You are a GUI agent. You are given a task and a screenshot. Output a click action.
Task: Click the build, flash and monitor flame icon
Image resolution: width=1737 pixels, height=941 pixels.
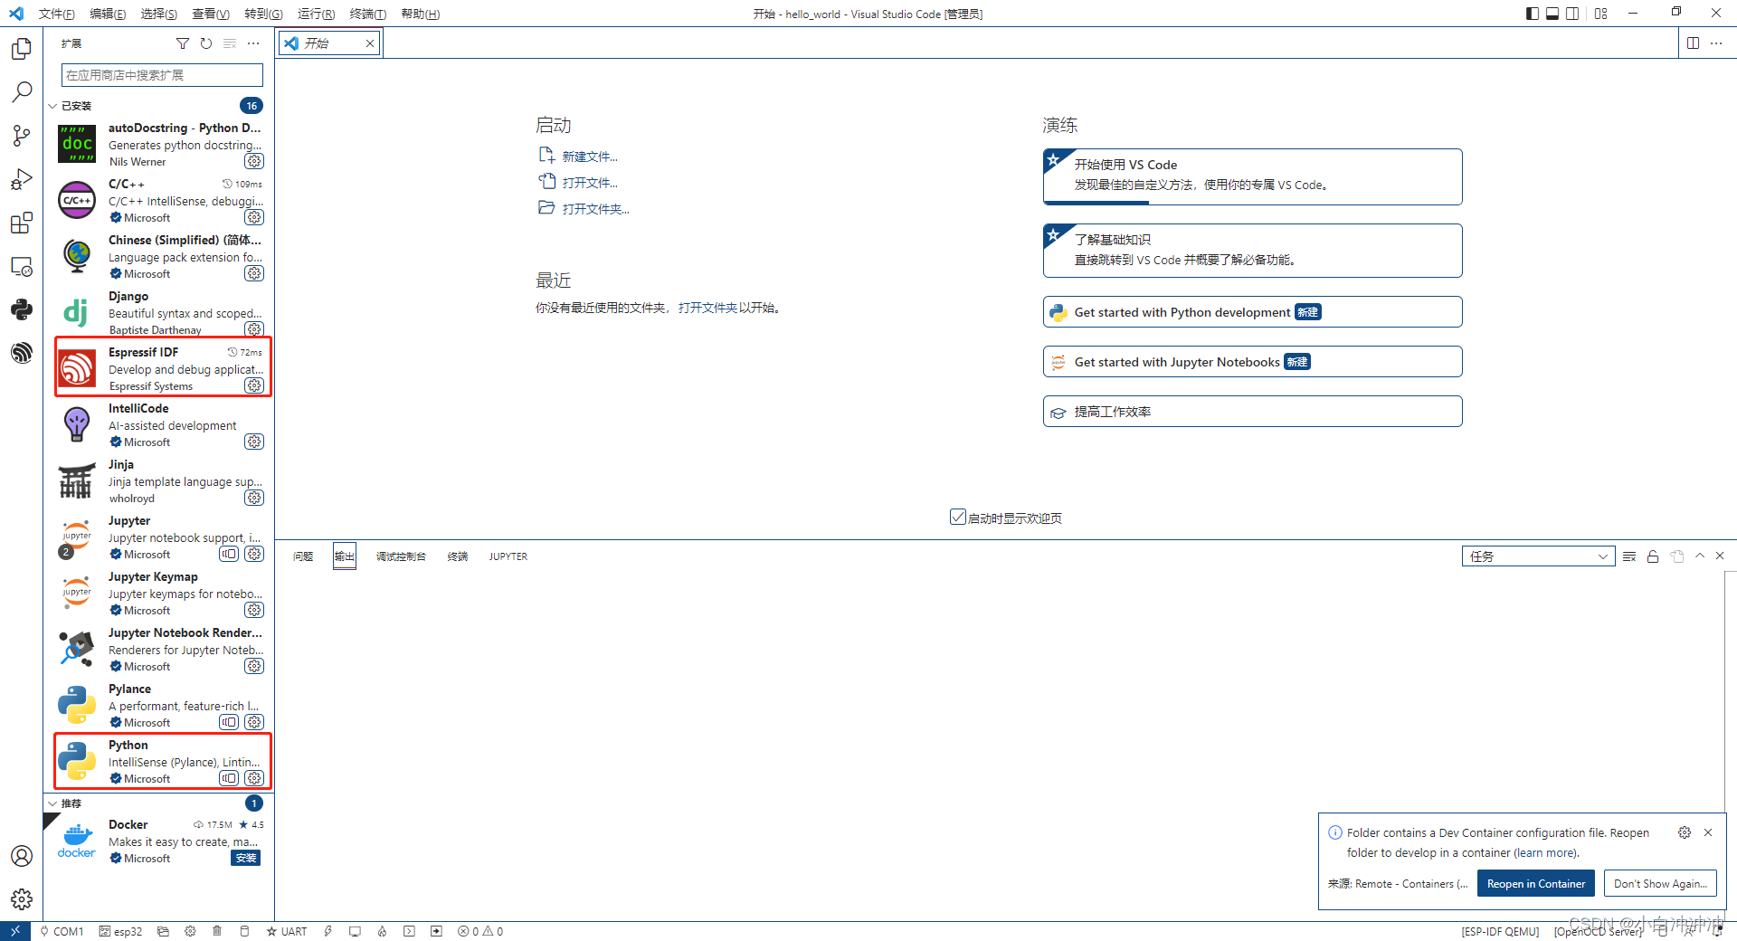[382, 931]
